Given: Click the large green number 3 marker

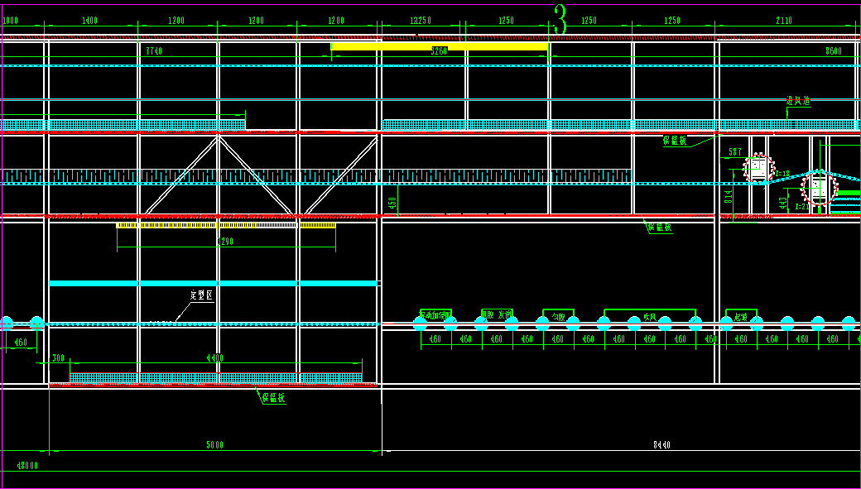Looking at the screenshot, I should tap(560, 20).
